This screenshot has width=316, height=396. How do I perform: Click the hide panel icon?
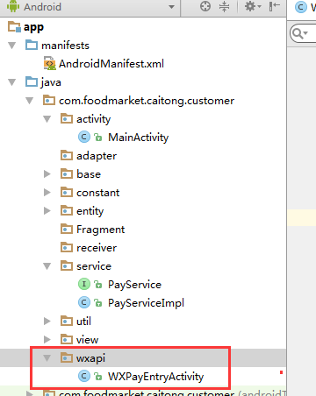click(x=274, y=6)
